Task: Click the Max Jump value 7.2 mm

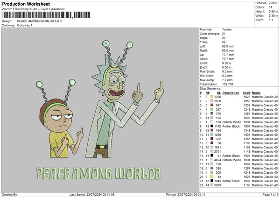Action: (227, 80)
